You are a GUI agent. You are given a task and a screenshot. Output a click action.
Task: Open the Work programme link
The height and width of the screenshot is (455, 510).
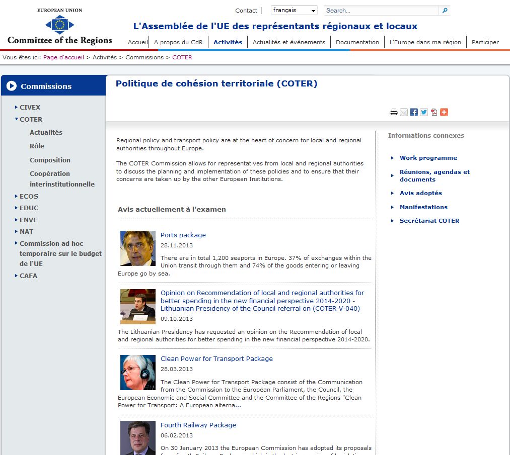pos(428,158)
